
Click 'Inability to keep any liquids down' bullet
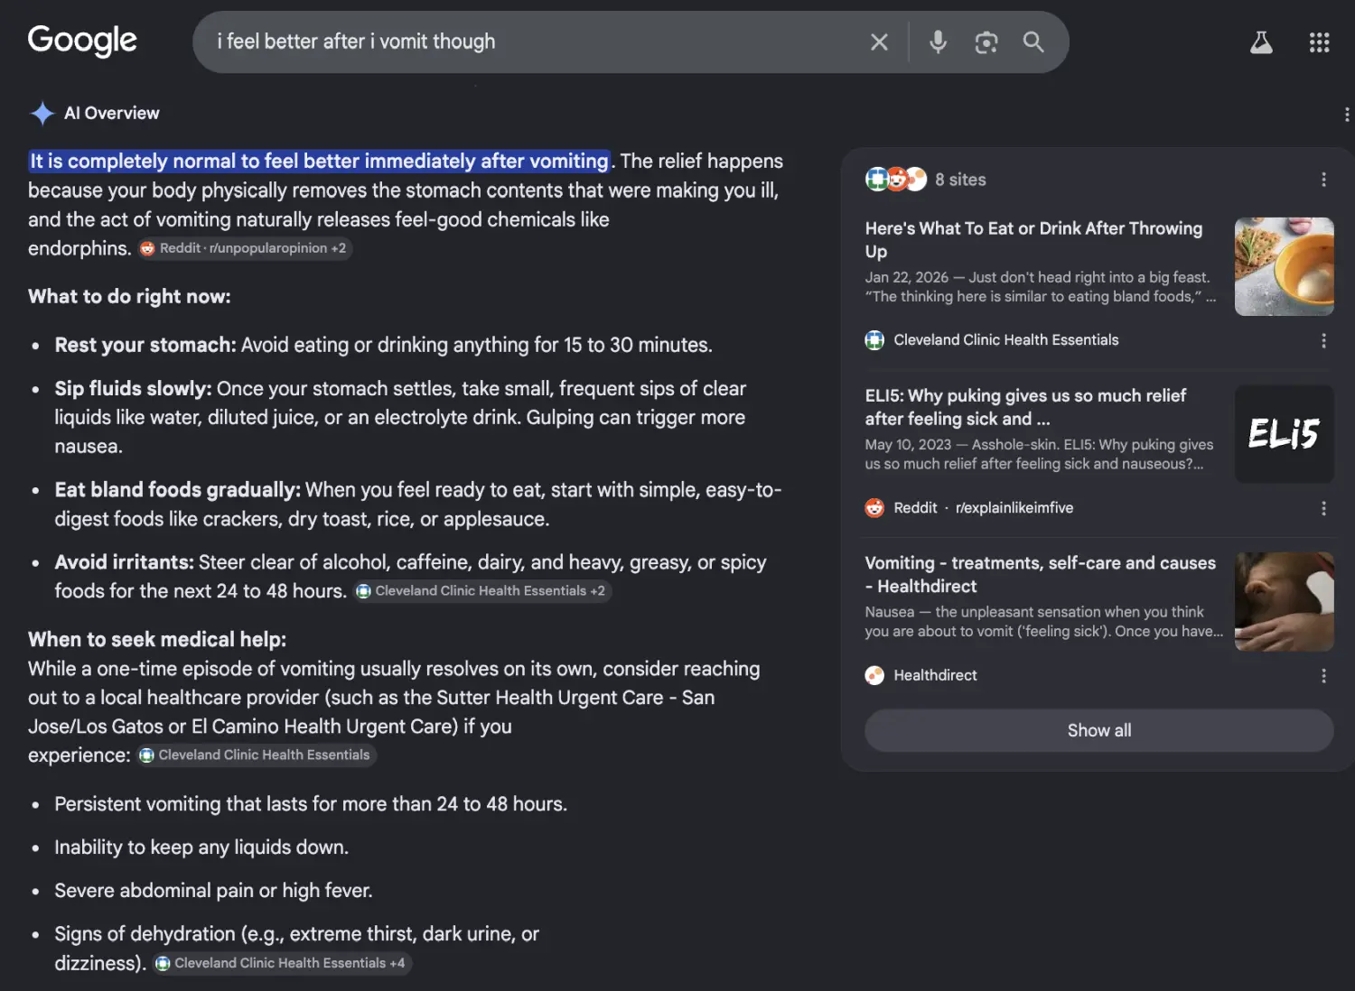pyautogui.click(x=201, y=847)
